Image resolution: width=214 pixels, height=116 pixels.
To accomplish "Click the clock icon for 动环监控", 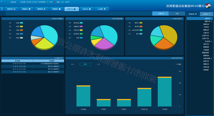I will [x=90, y=9].
